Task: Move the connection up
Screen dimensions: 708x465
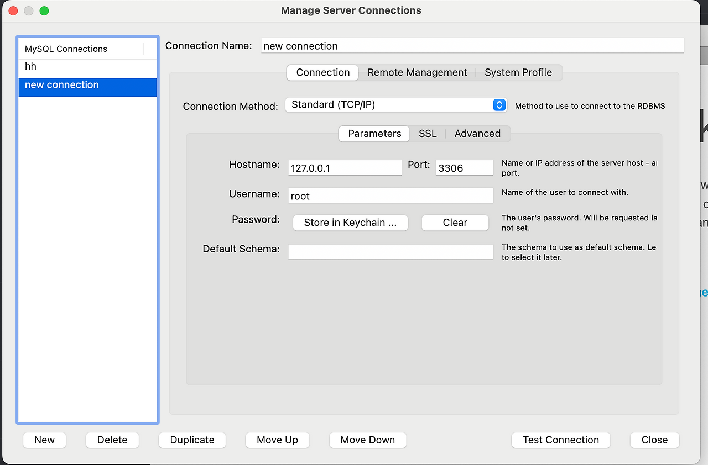Action: point(277,440)
